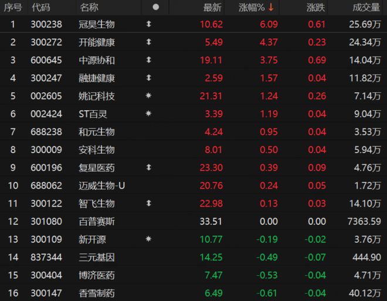Sort by the 最新 column header
Viewport: 387px width, 301px height.
pos(212,8)
